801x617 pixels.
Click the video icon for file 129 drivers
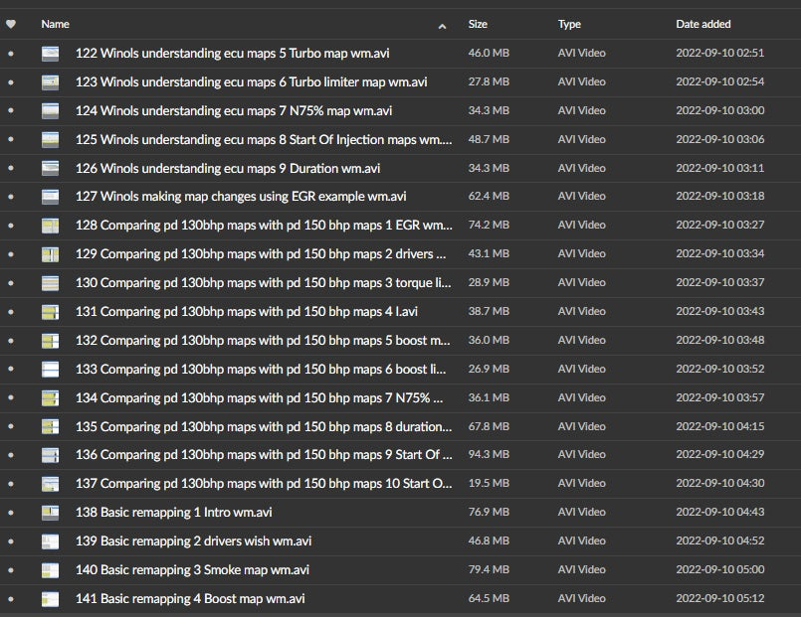[x=51, y=254]
